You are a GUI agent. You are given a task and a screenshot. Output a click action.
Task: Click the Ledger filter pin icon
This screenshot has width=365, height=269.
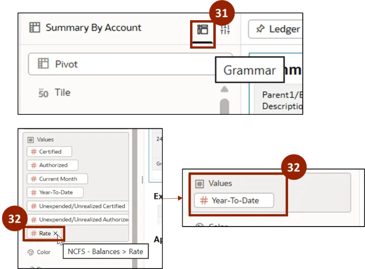[x=260, y=29]
